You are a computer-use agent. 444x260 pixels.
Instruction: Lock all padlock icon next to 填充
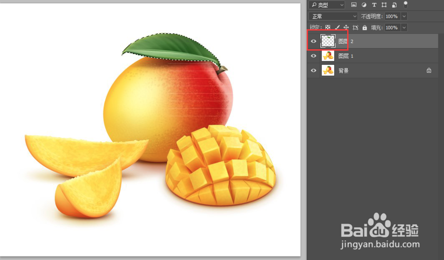click(365, 28)
